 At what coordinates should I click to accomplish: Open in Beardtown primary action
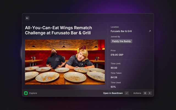point(113,93)
